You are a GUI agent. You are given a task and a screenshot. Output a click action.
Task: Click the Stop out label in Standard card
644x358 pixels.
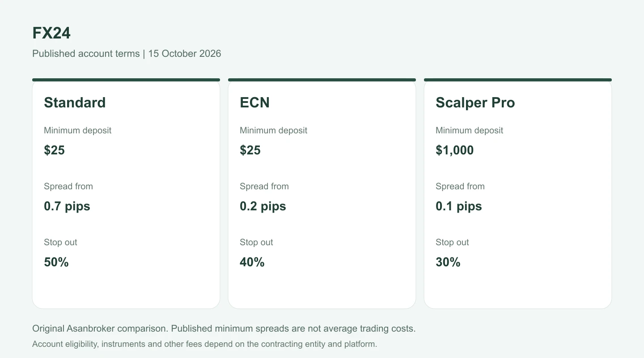pyautogui.click(x=60, y=242)
